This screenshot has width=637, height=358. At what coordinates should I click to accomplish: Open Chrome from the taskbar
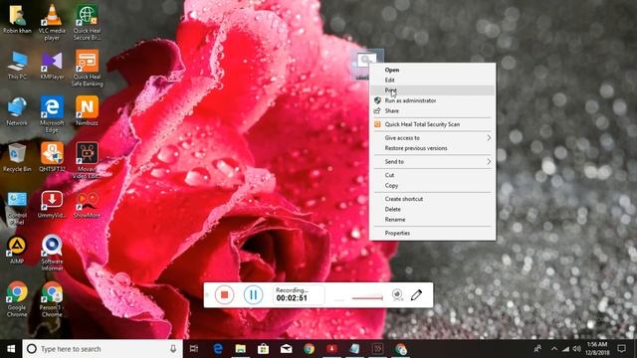pos(310,349)
